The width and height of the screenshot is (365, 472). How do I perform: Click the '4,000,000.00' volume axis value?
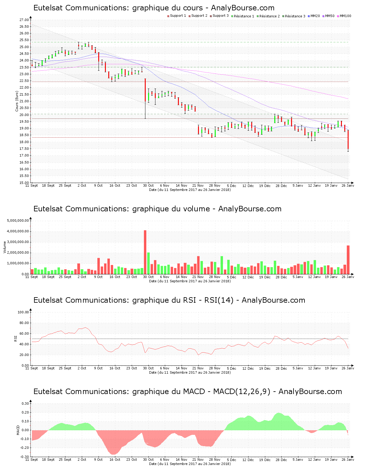[x=18, y=231]
